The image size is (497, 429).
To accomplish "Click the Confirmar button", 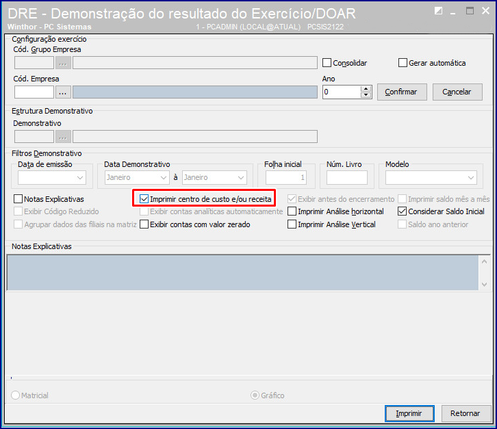I will click(402, 92).
